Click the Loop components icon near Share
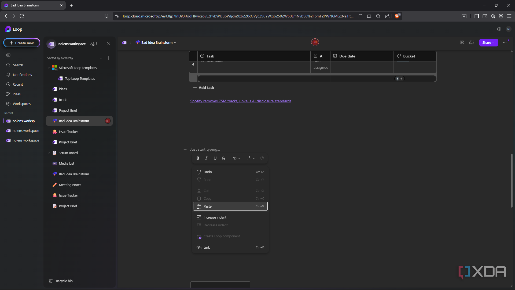Image resolution: width=515 pixels, height=290 pixels. point(462,42)
